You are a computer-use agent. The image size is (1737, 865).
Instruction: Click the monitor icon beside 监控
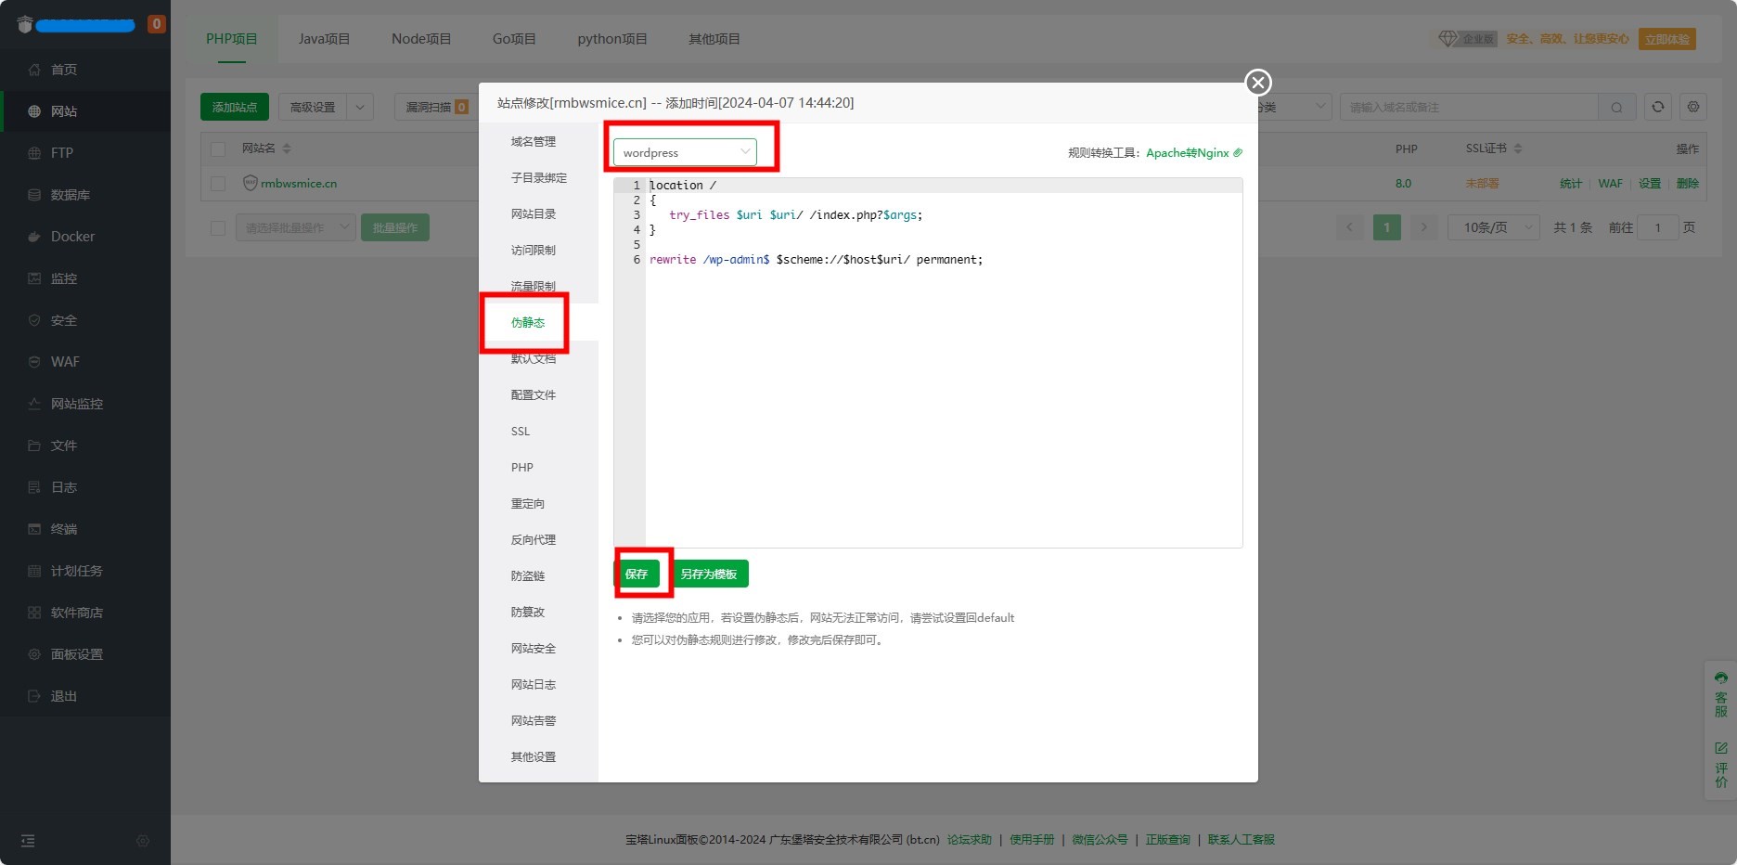pos(34,278)
